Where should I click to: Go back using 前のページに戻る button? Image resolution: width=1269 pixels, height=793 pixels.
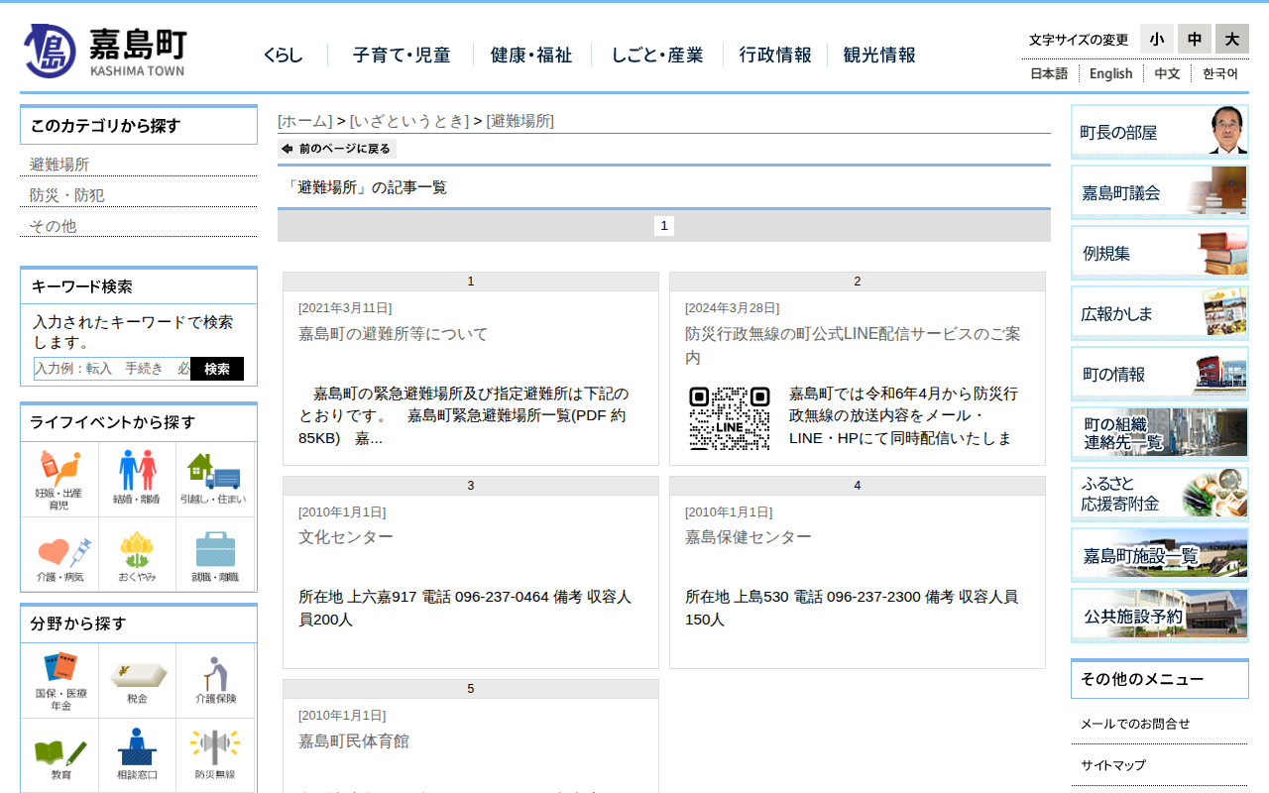coord(337,149)
